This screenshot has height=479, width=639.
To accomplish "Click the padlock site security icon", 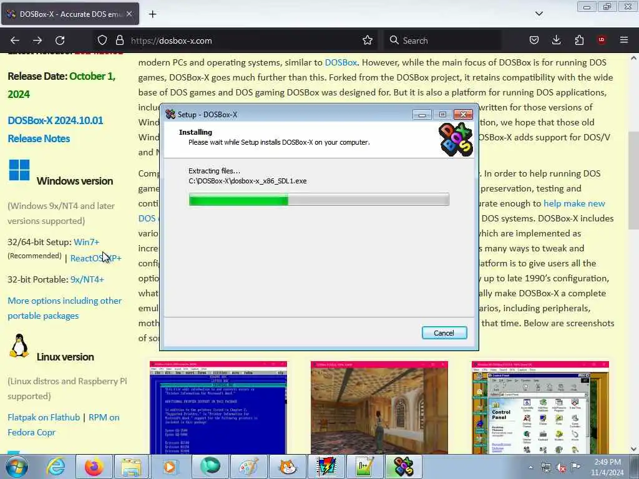I will click(x=119, y=41).
